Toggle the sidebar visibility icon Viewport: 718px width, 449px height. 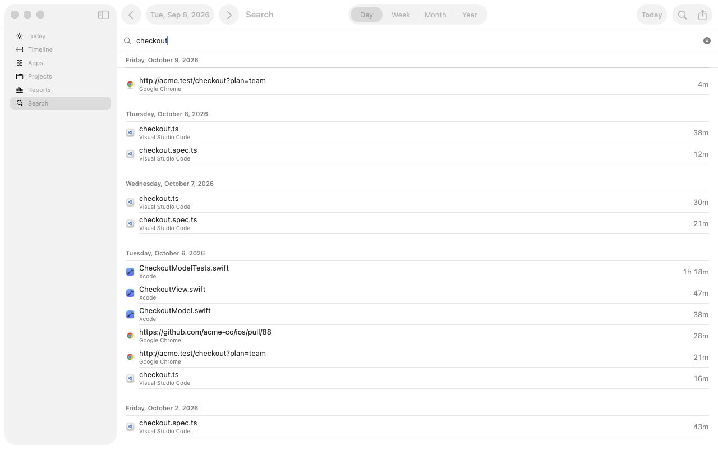(103, 15)
